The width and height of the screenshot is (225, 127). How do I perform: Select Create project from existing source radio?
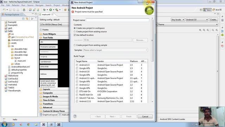(x=75, y=31)
